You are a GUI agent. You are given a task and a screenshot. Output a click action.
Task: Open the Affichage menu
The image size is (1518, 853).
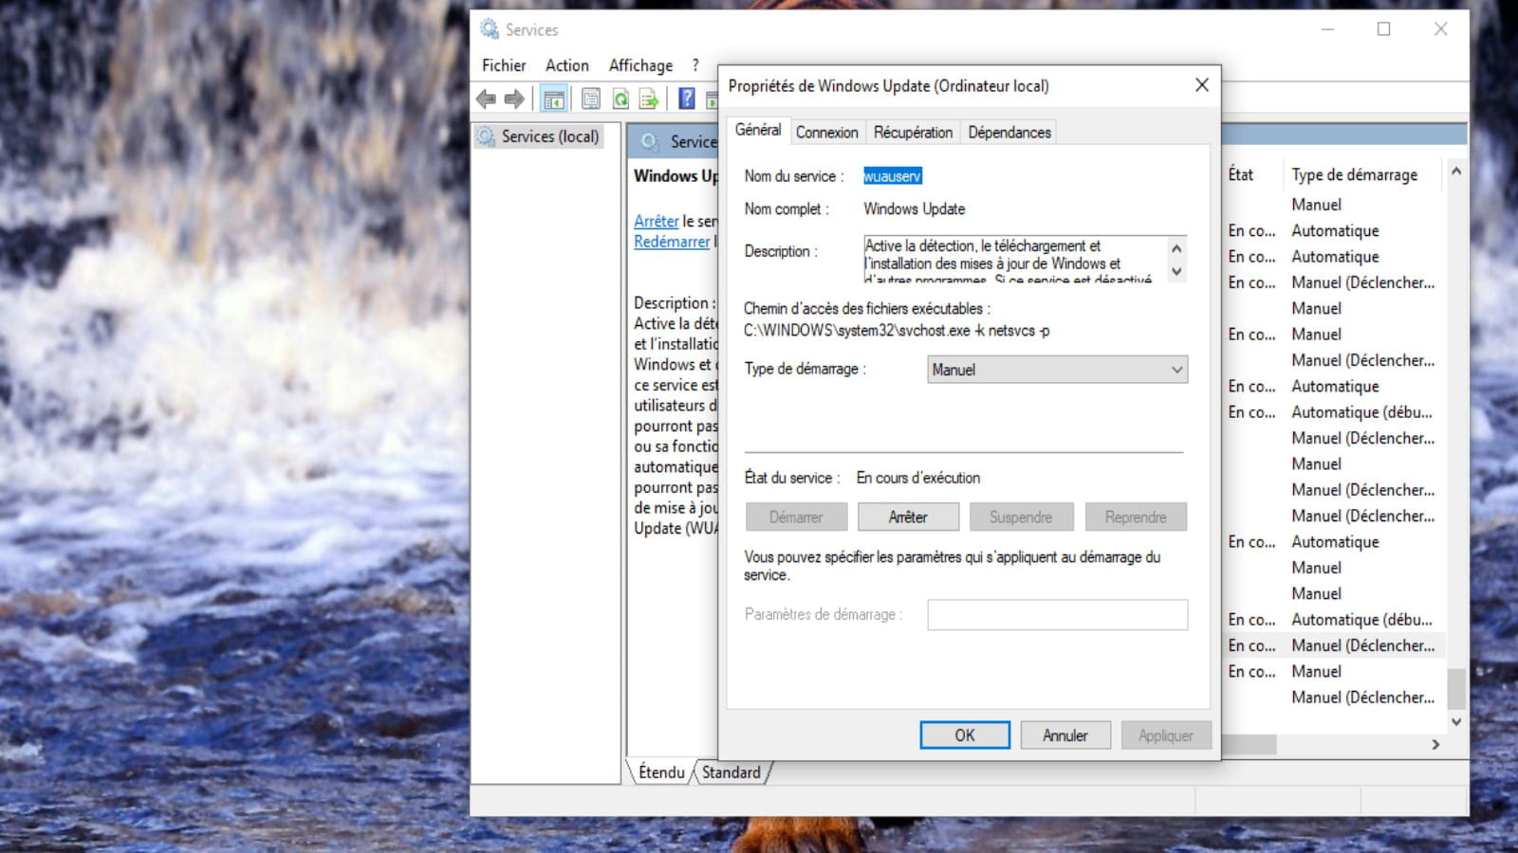click(x=640, y=65)
